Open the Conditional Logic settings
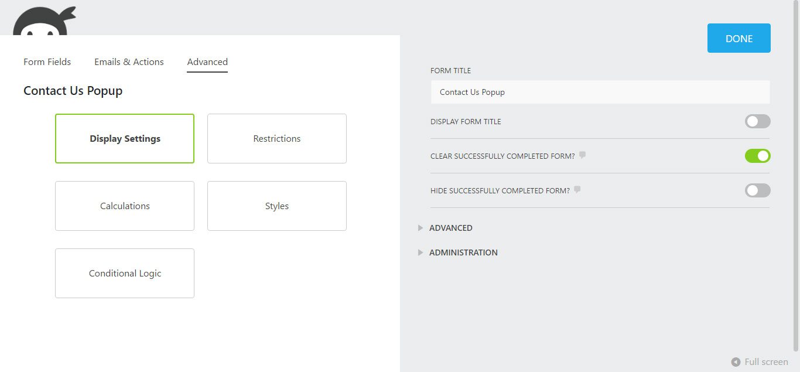Screen dimensions: 800x372 click(x=124, y=273)
